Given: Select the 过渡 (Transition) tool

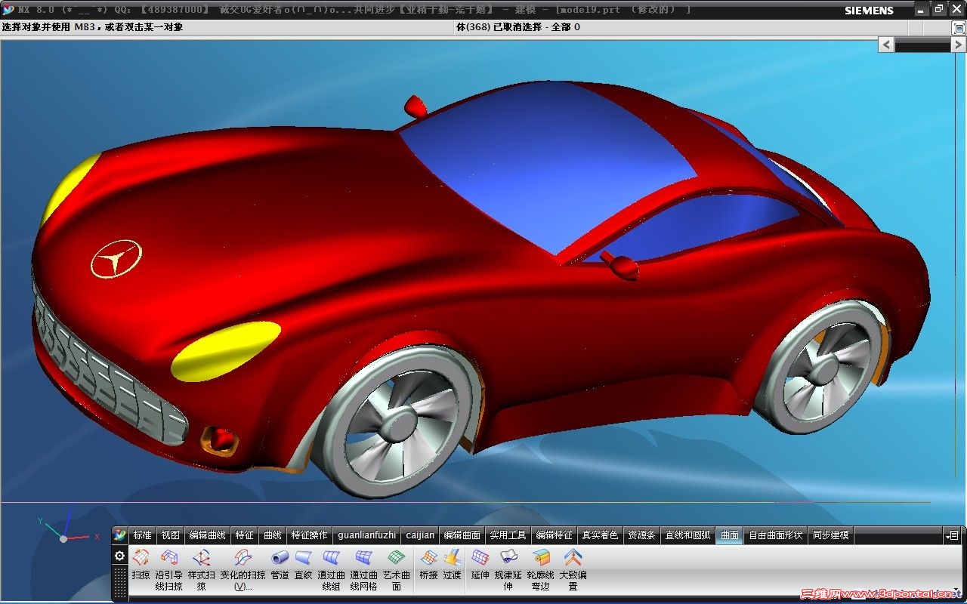Looking at the screenshot, I should 452,565.
